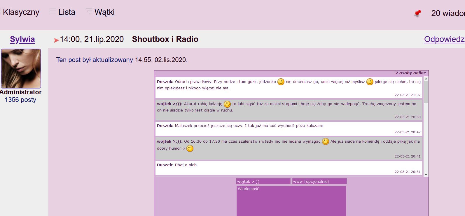Click the red pushpin icon
The width and height of the screenshot is (465, 216).
click(418, 13)
